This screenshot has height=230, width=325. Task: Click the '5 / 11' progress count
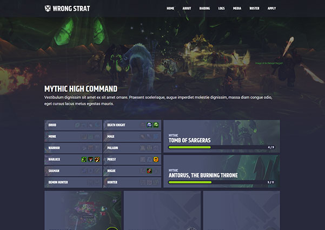(271, 182)
